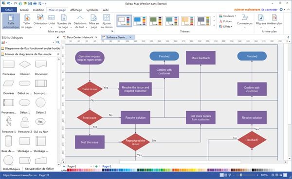The height and width of the screenshot is (179, 292).
Task: Click the edrawsoft.com URL in status bar
Action: [x=20, y=175]
